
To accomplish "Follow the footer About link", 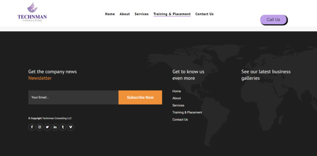I will (177, 98).
